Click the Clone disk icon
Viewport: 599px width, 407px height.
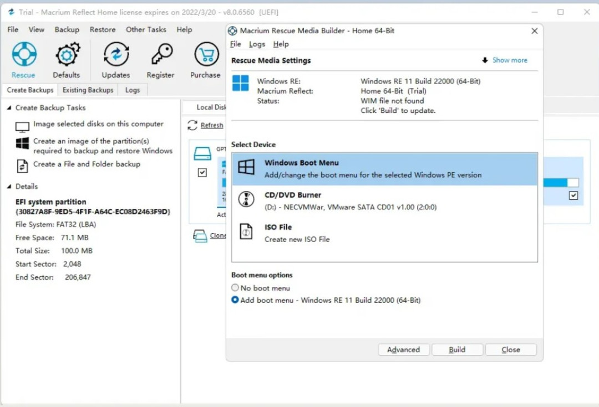click(x=200, y=236)
